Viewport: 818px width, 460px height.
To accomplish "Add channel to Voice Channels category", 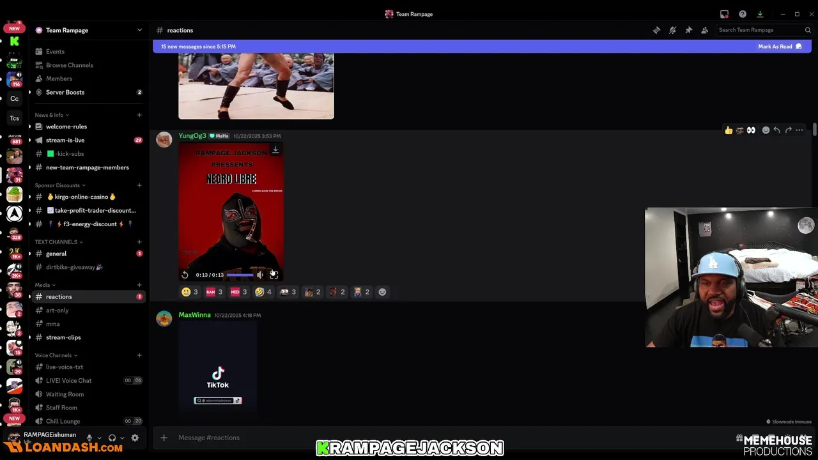I will point(139,355).
